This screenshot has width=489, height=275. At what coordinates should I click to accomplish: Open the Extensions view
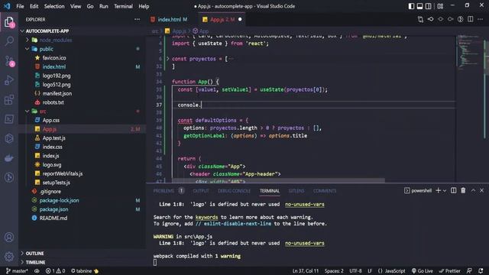9,100
